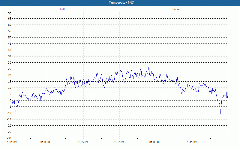Click the 01.05.09 date axis label
This screenshot has width=240, height=150.
[x=82, y=142]
